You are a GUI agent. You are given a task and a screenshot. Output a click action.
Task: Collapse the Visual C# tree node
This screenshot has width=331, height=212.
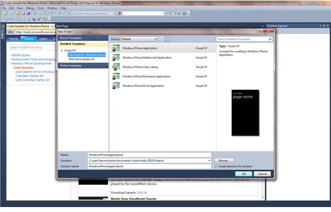[62, 51]
